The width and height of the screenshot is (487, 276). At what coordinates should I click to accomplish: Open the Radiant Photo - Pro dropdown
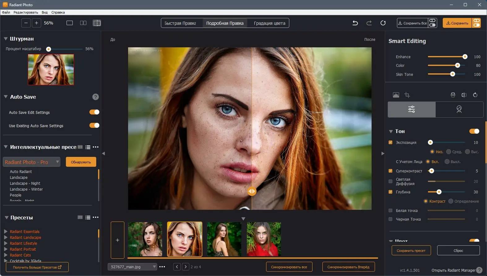pyautogui.click(x=32, y=162)
